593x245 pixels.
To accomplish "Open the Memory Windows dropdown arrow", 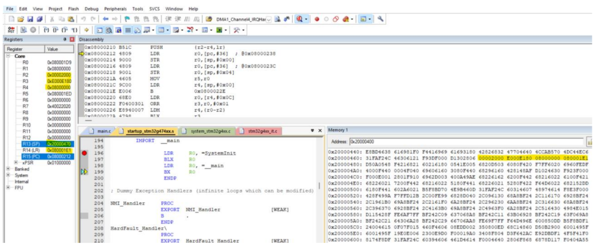I will tap(167, 30).
